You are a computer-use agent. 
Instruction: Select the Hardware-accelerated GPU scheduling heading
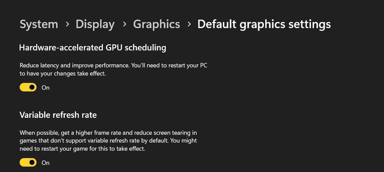93,48
